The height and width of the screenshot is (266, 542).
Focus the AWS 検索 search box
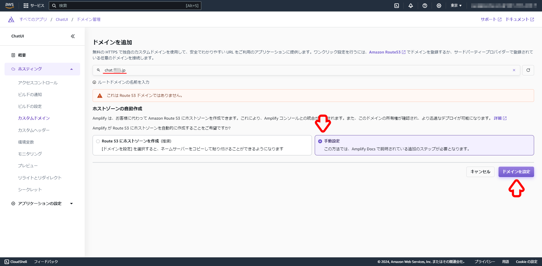tap(125, 6)
